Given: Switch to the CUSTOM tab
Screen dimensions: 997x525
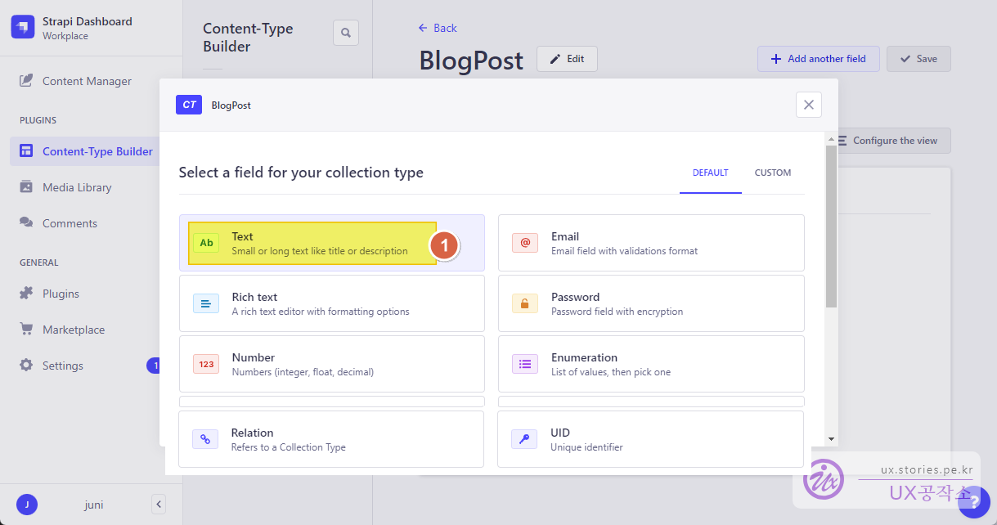Looking at the screenshot, I should point(773,173).
